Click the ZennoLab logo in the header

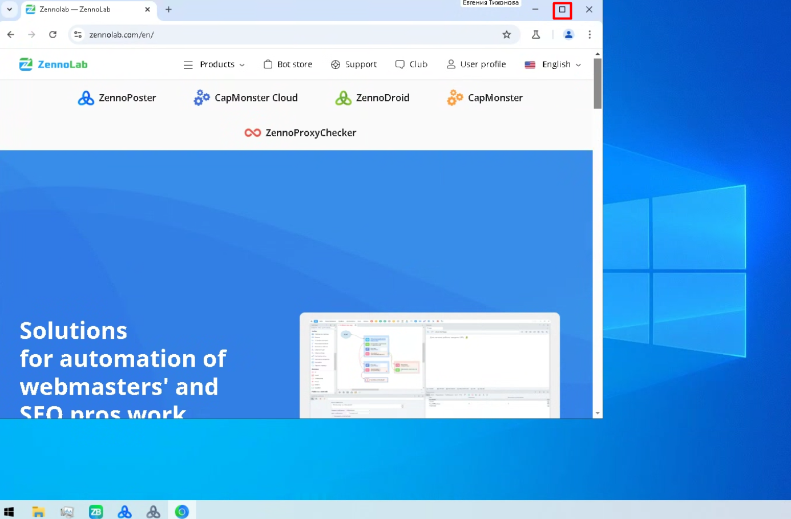coord(53,64)
